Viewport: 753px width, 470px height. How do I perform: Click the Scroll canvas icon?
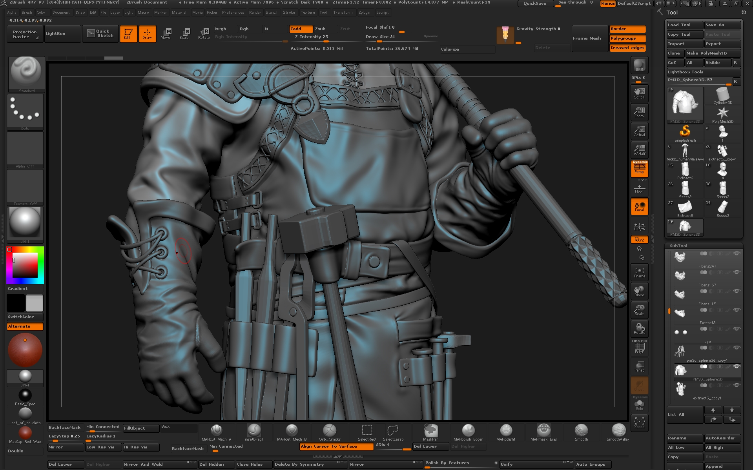(639, 93)
